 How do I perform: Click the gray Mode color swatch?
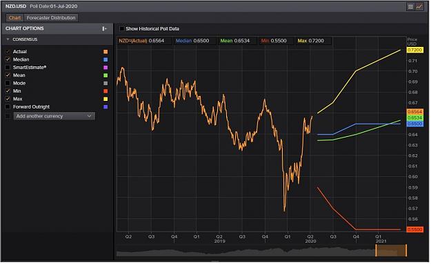coord(106,83)
